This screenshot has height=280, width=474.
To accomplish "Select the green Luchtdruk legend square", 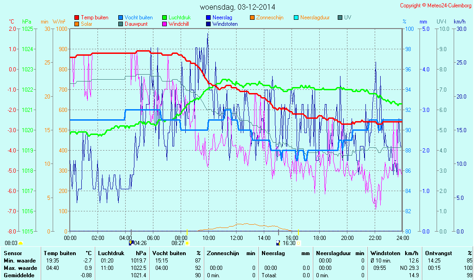I will pos(164,17).
